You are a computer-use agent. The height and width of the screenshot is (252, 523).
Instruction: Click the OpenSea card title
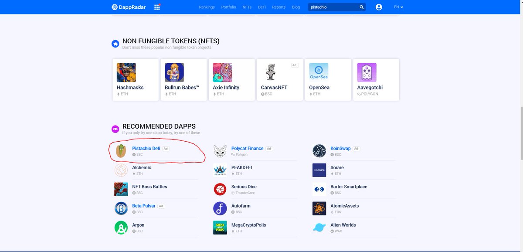320,88
